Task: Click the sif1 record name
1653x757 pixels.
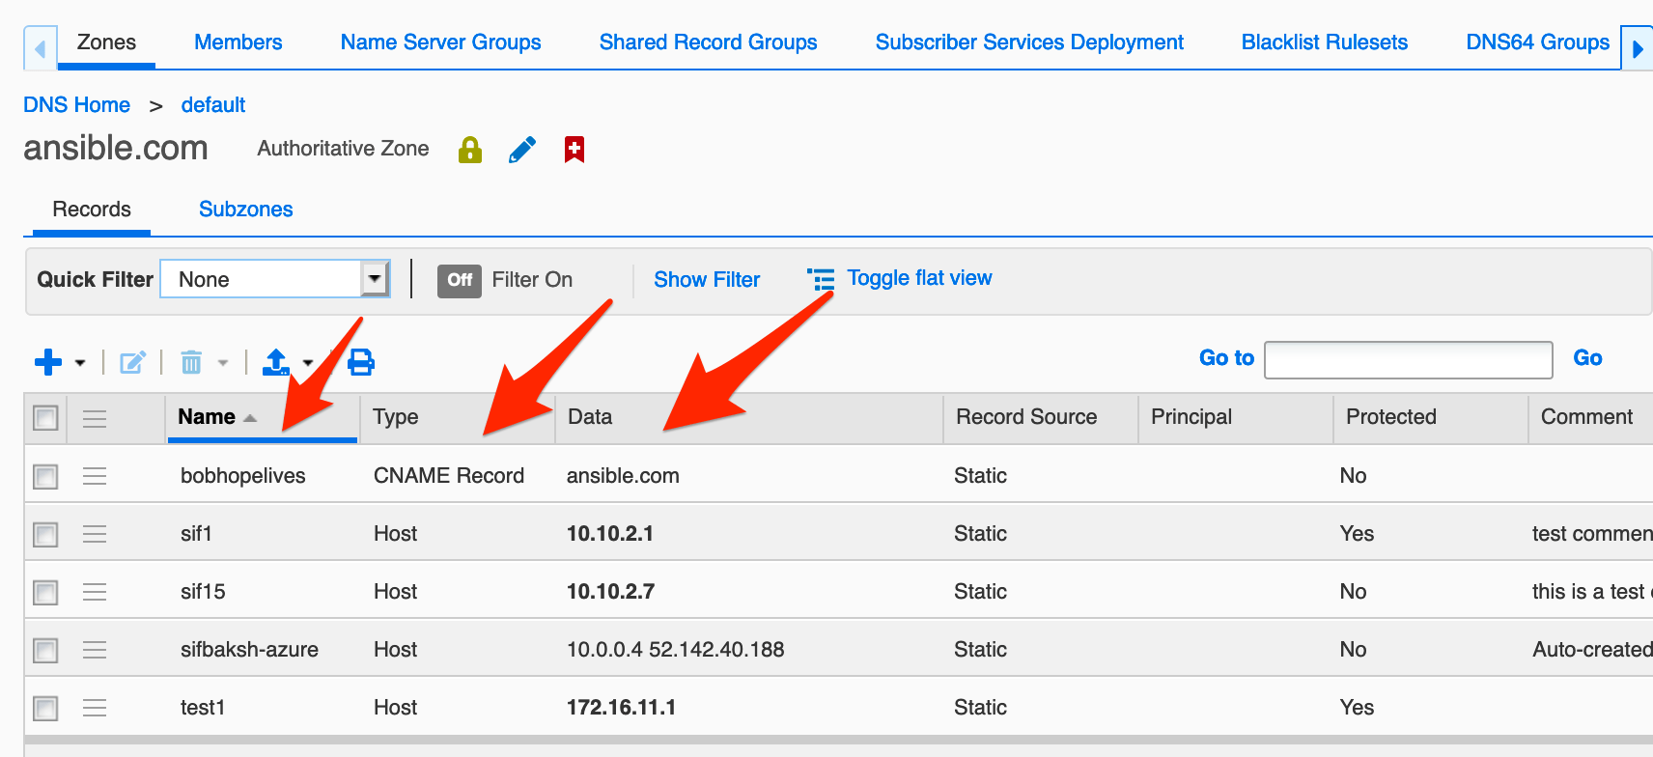Action: point(196,534)
